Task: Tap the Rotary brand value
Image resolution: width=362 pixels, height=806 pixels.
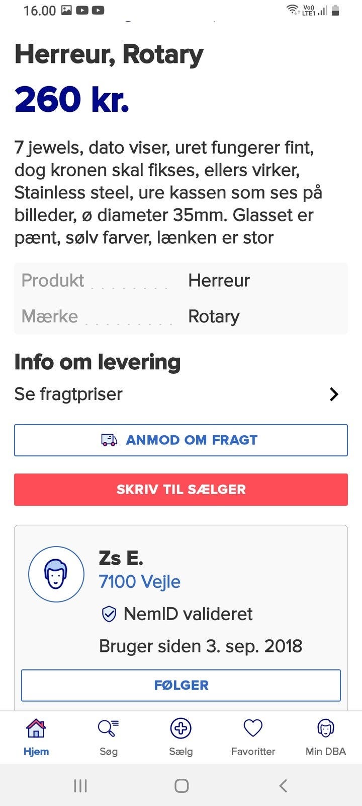Action: click(x=214, y=316)
